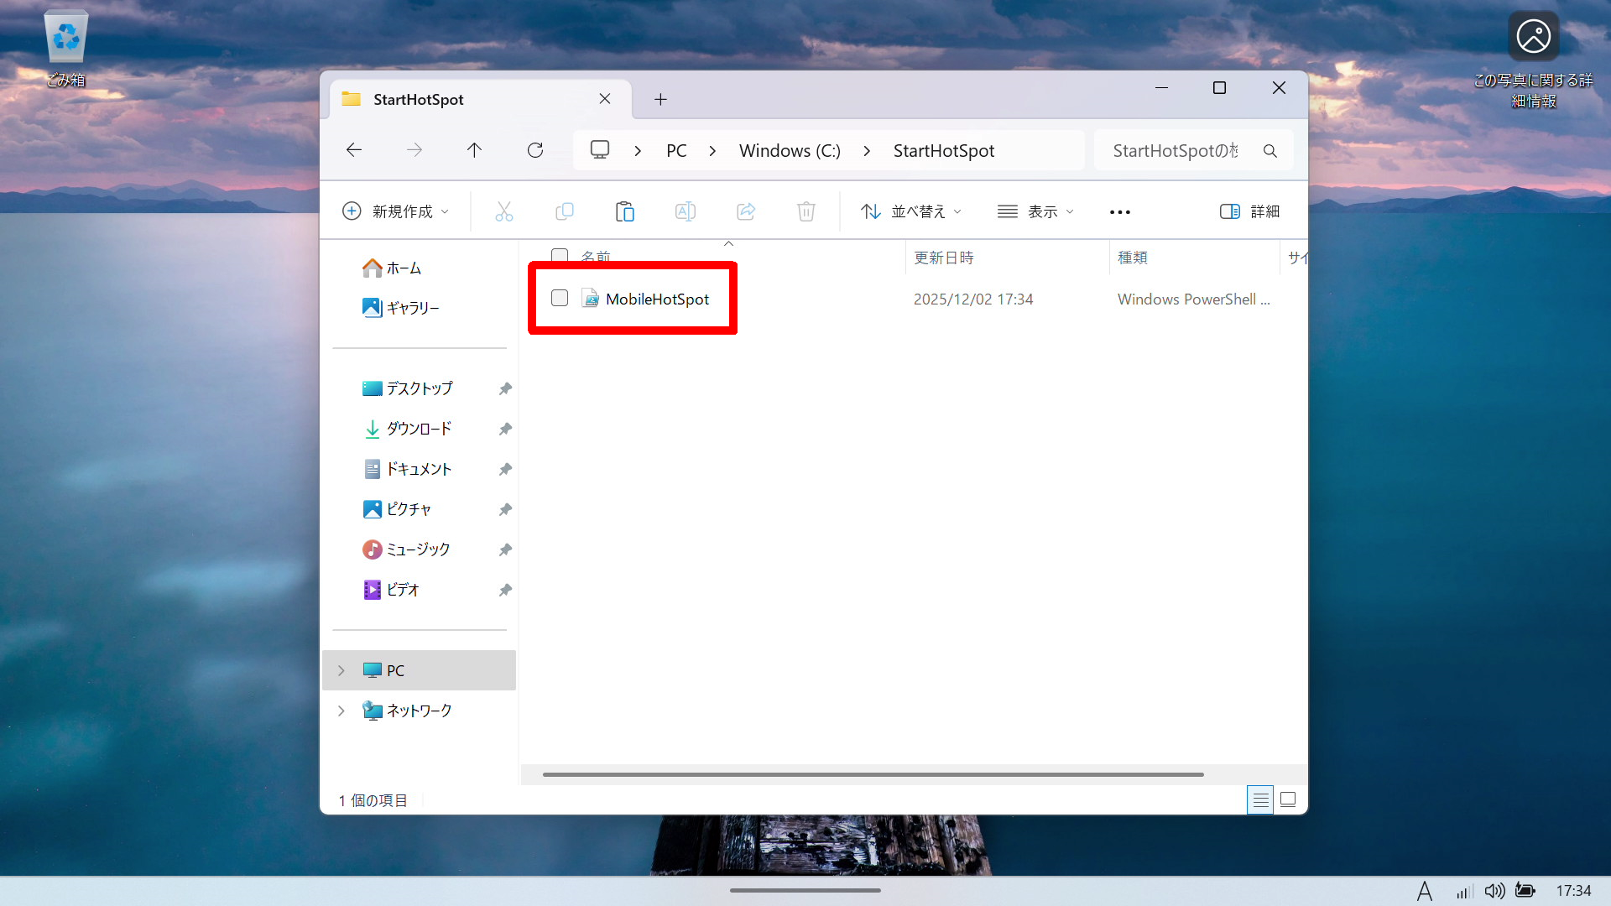Add a new tab with plus button
Viewport: 1611px width, 906px height.
click(x=660, y=99)
